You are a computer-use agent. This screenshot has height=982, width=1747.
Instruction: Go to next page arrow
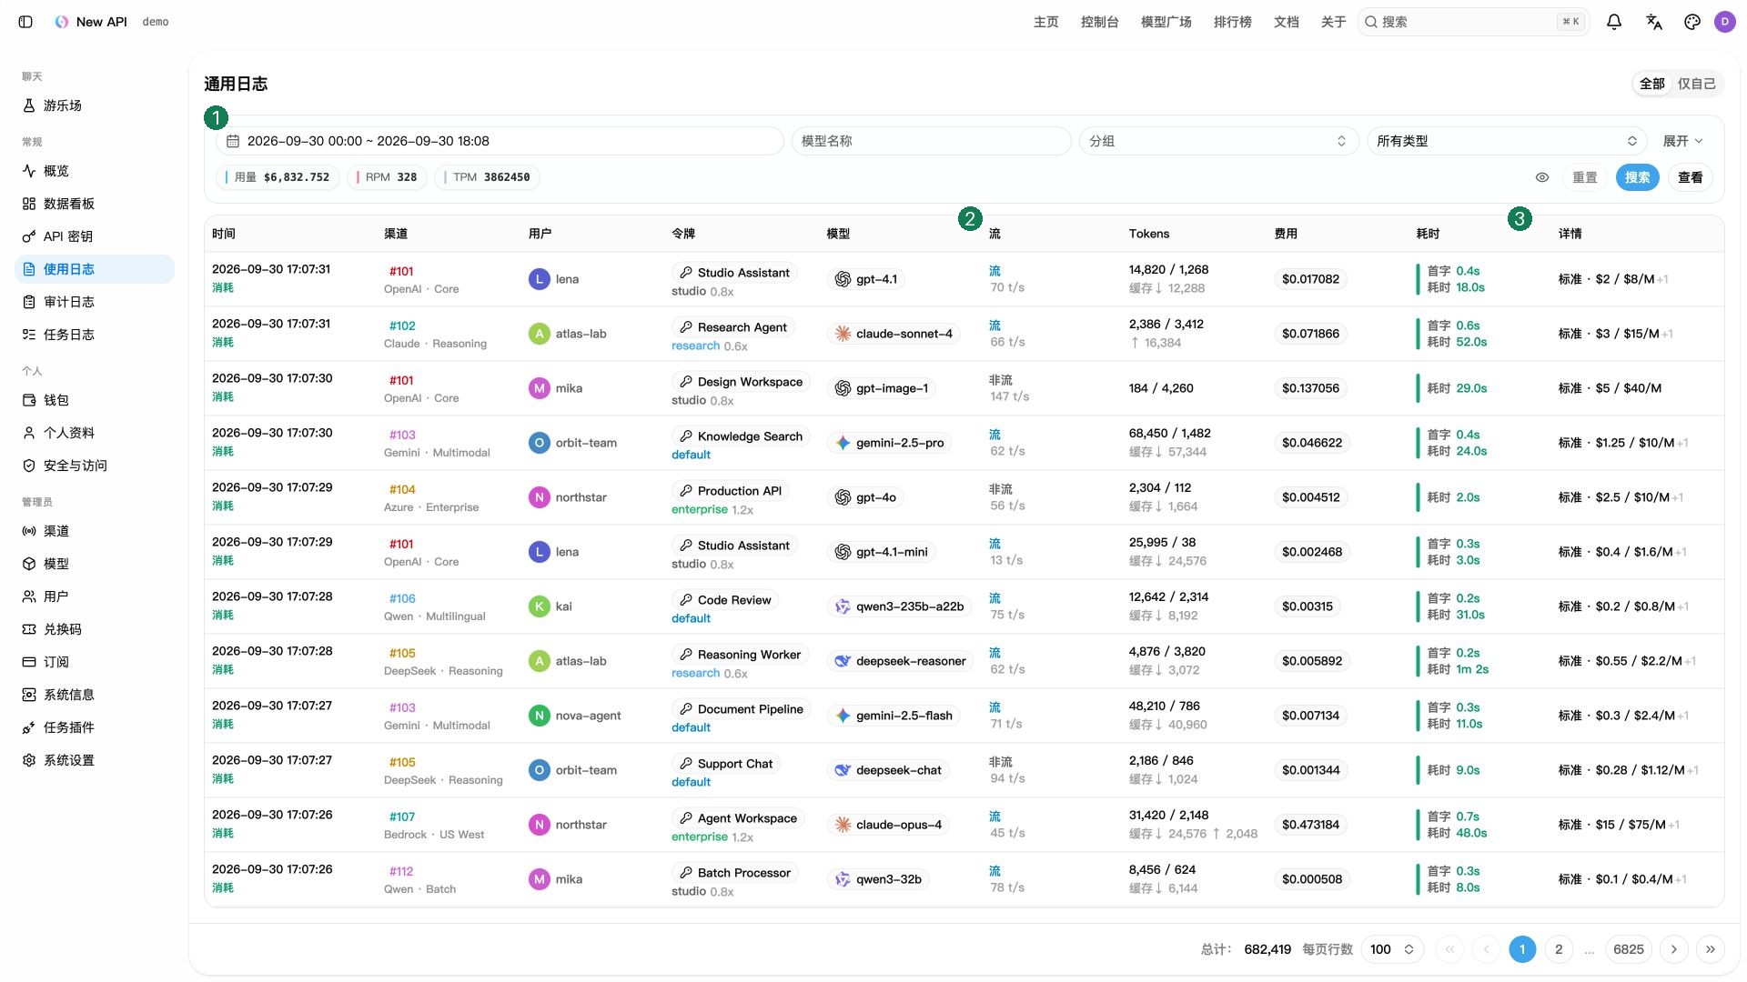point(1674,949)
